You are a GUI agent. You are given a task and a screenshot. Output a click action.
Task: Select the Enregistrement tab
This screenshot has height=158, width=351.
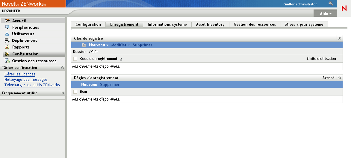tap(124, 25)
